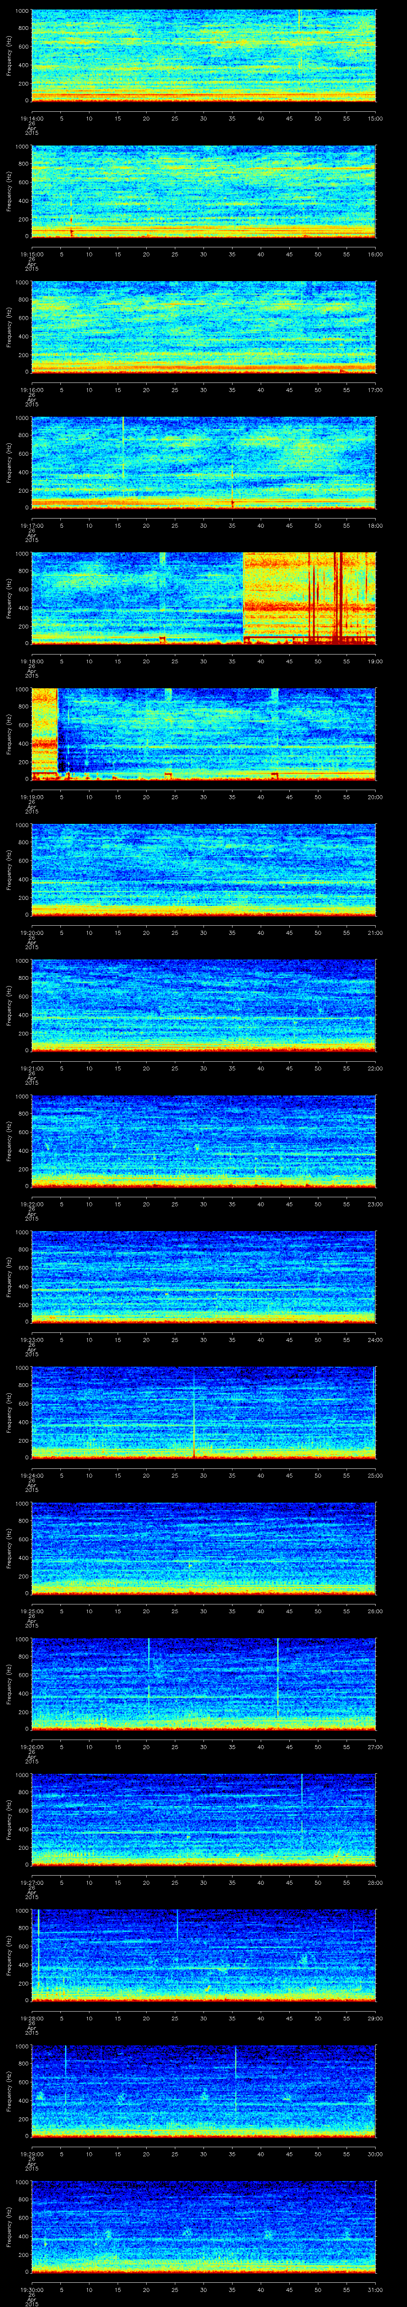The width and height of the screenshot is (407, 2307).
Task: Select the 45-second tick below the 19:20:00 spectrogram
Action: click(289, 932)
